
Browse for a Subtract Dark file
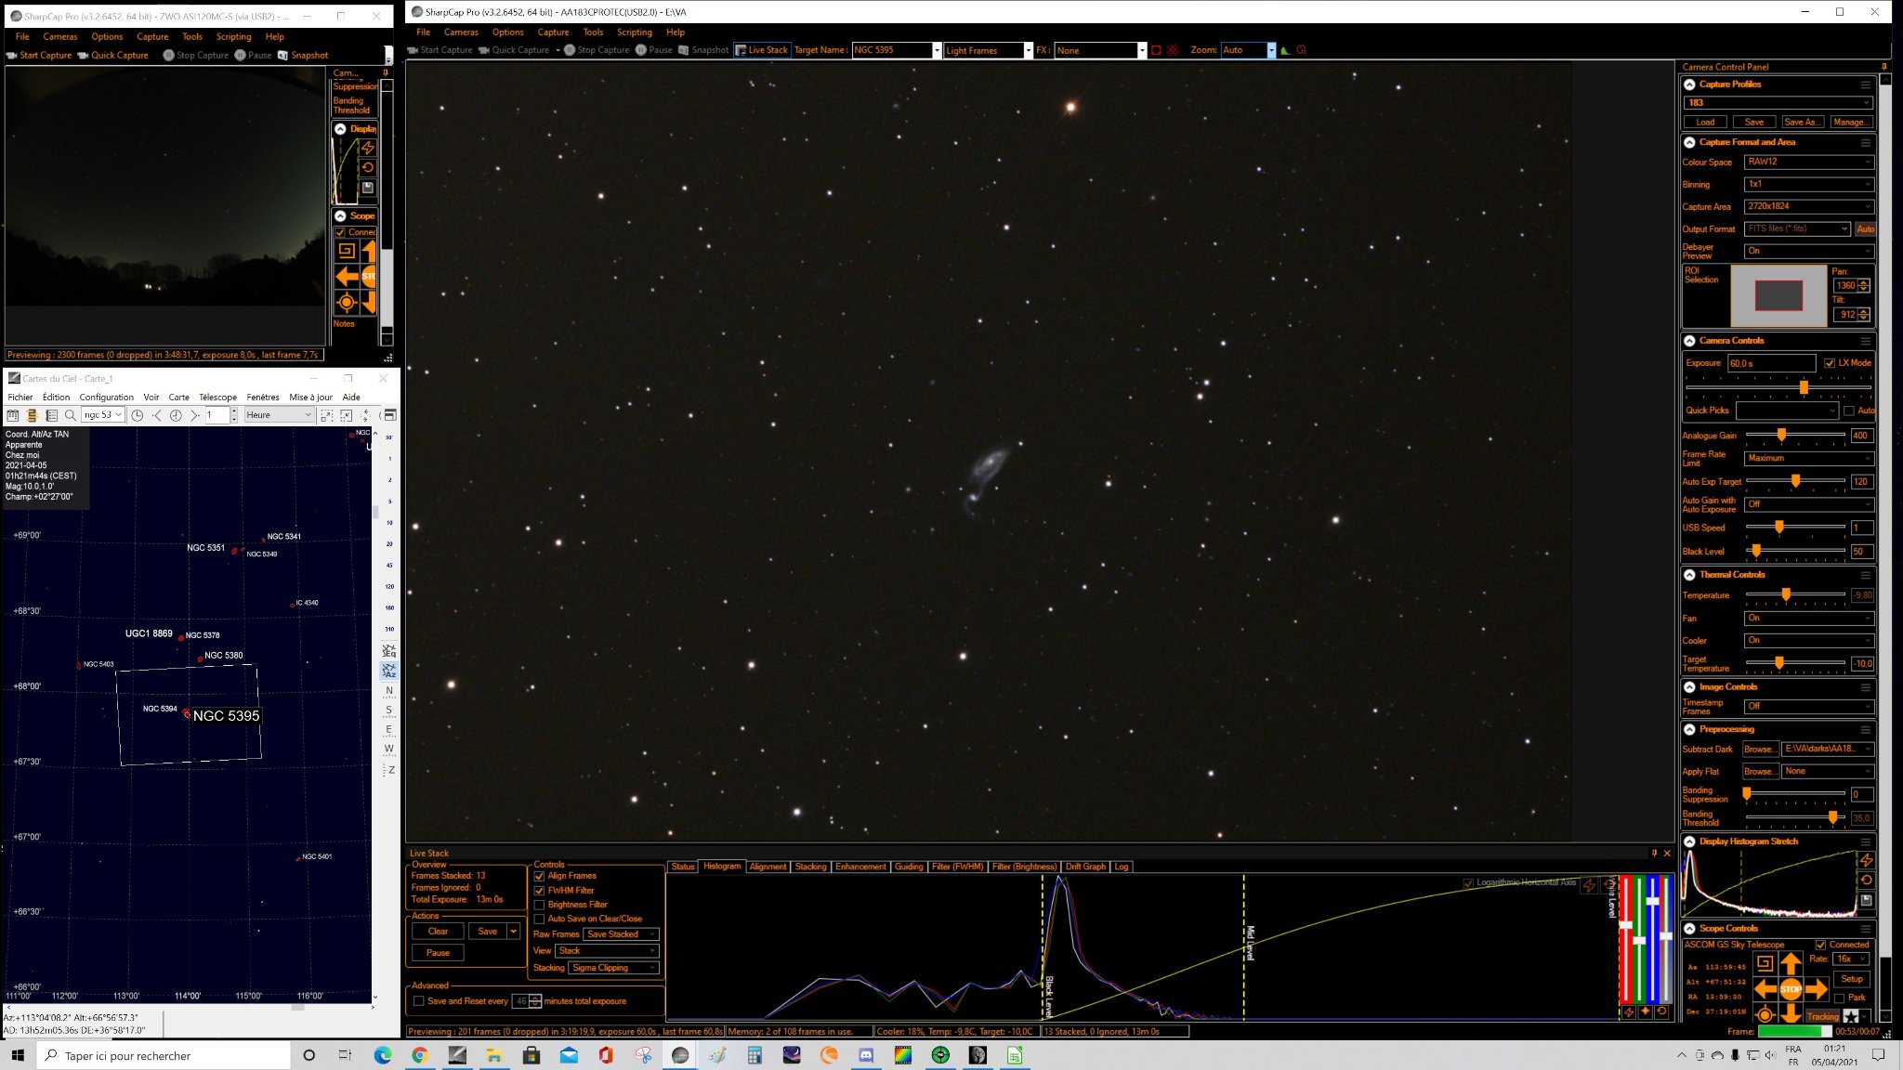(x=1759, y=750)
